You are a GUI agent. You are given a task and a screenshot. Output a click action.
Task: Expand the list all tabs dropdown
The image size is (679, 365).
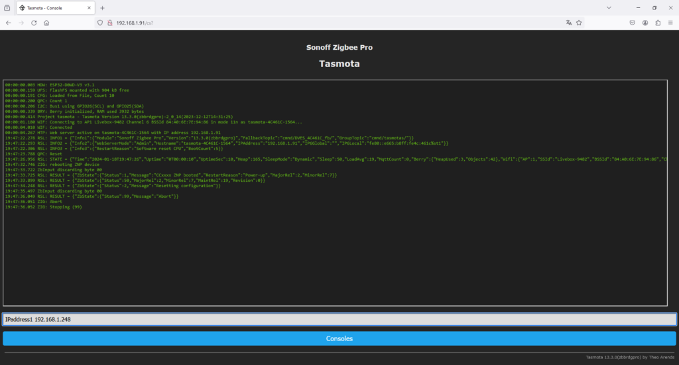[609, 7]
